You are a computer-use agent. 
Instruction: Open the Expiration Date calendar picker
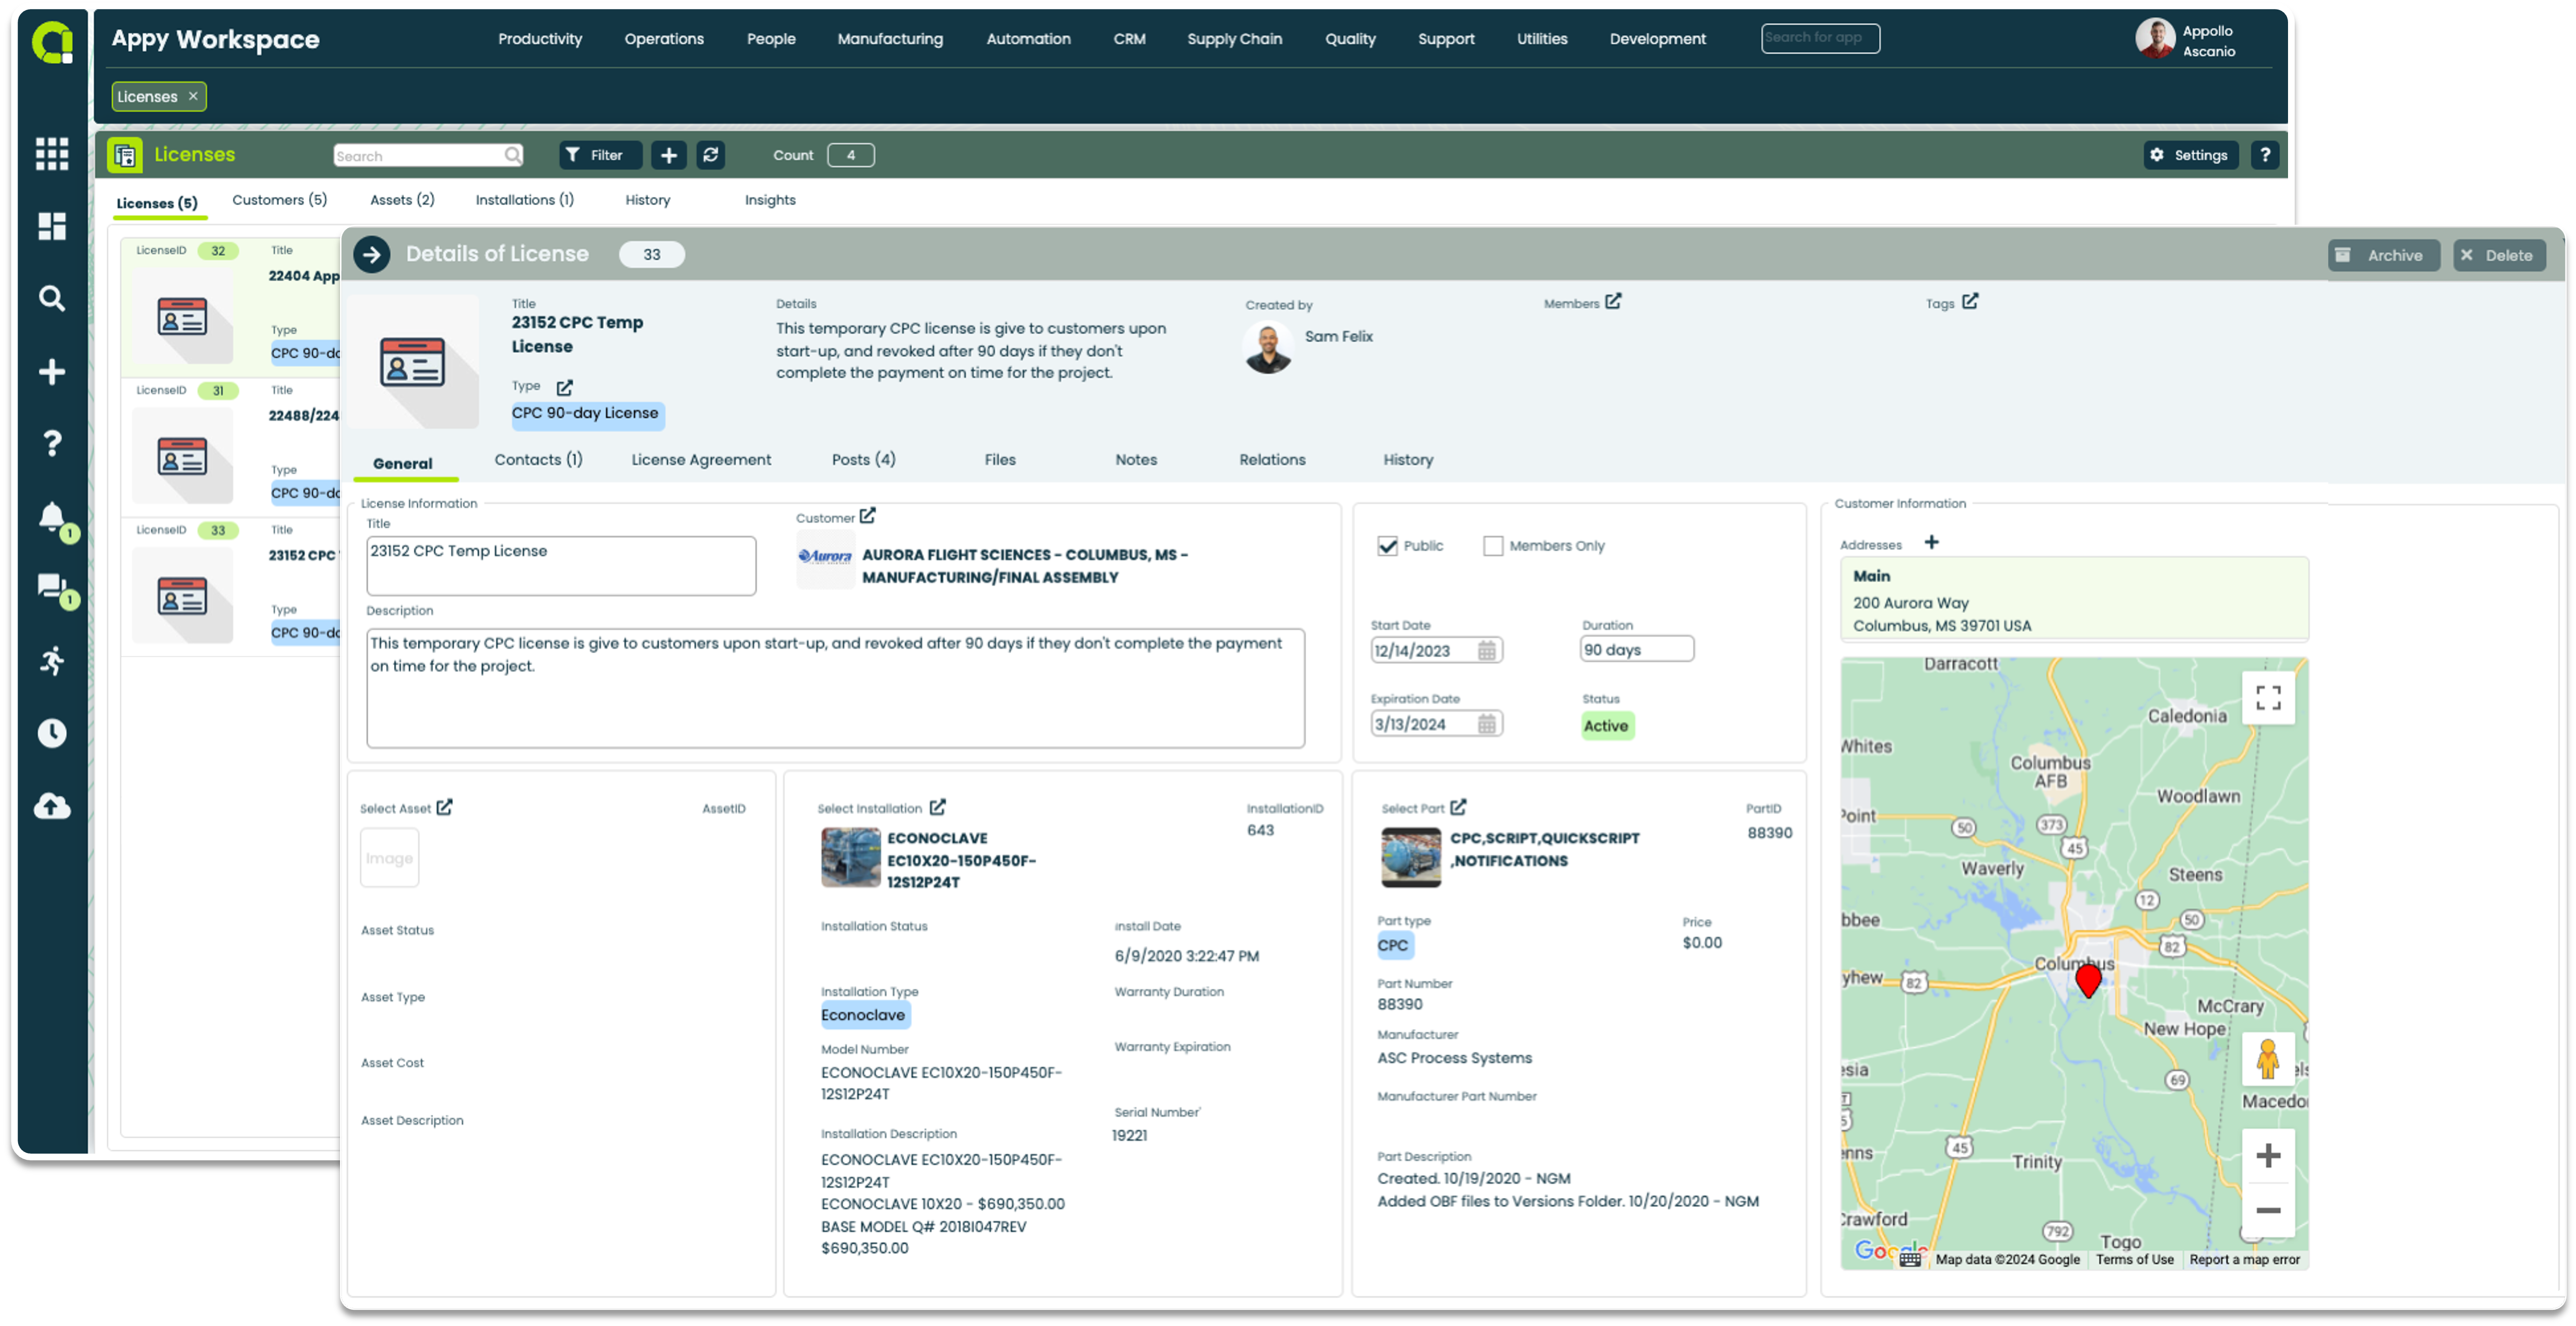click(1487, 724)
